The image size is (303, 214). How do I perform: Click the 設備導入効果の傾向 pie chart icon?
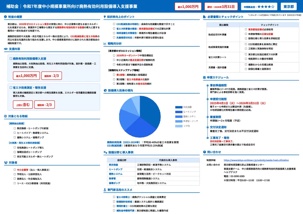(x=105, y=90)
